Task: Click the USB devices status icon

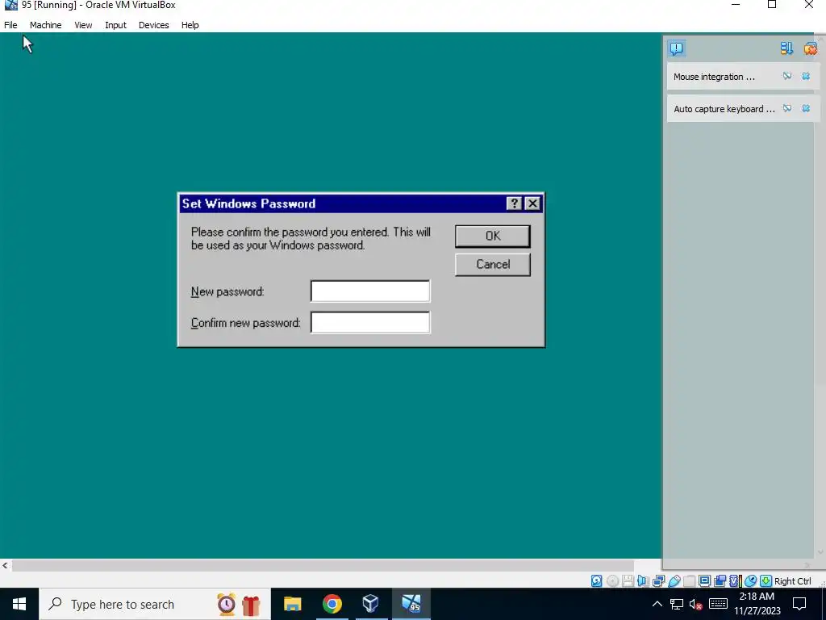Action: (x=674, y=581)
